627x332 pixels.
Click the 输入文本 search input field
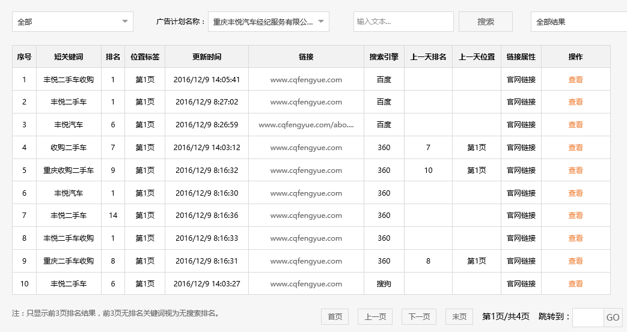pos(403,22)
